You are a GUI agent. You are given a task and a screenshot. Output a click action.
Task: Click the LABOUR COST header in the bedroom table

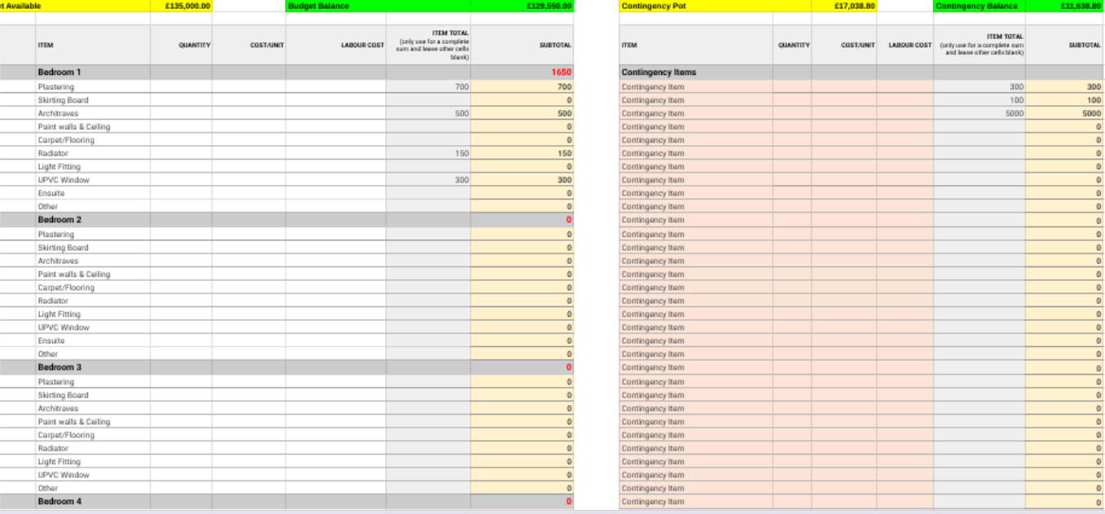point(362,45)
